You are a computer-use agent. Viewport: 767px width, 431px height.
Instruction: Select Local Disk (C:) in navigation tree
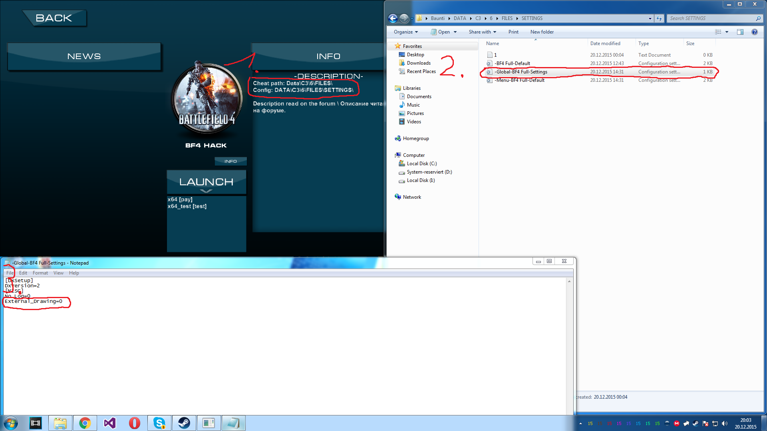(x=421, y=164)
